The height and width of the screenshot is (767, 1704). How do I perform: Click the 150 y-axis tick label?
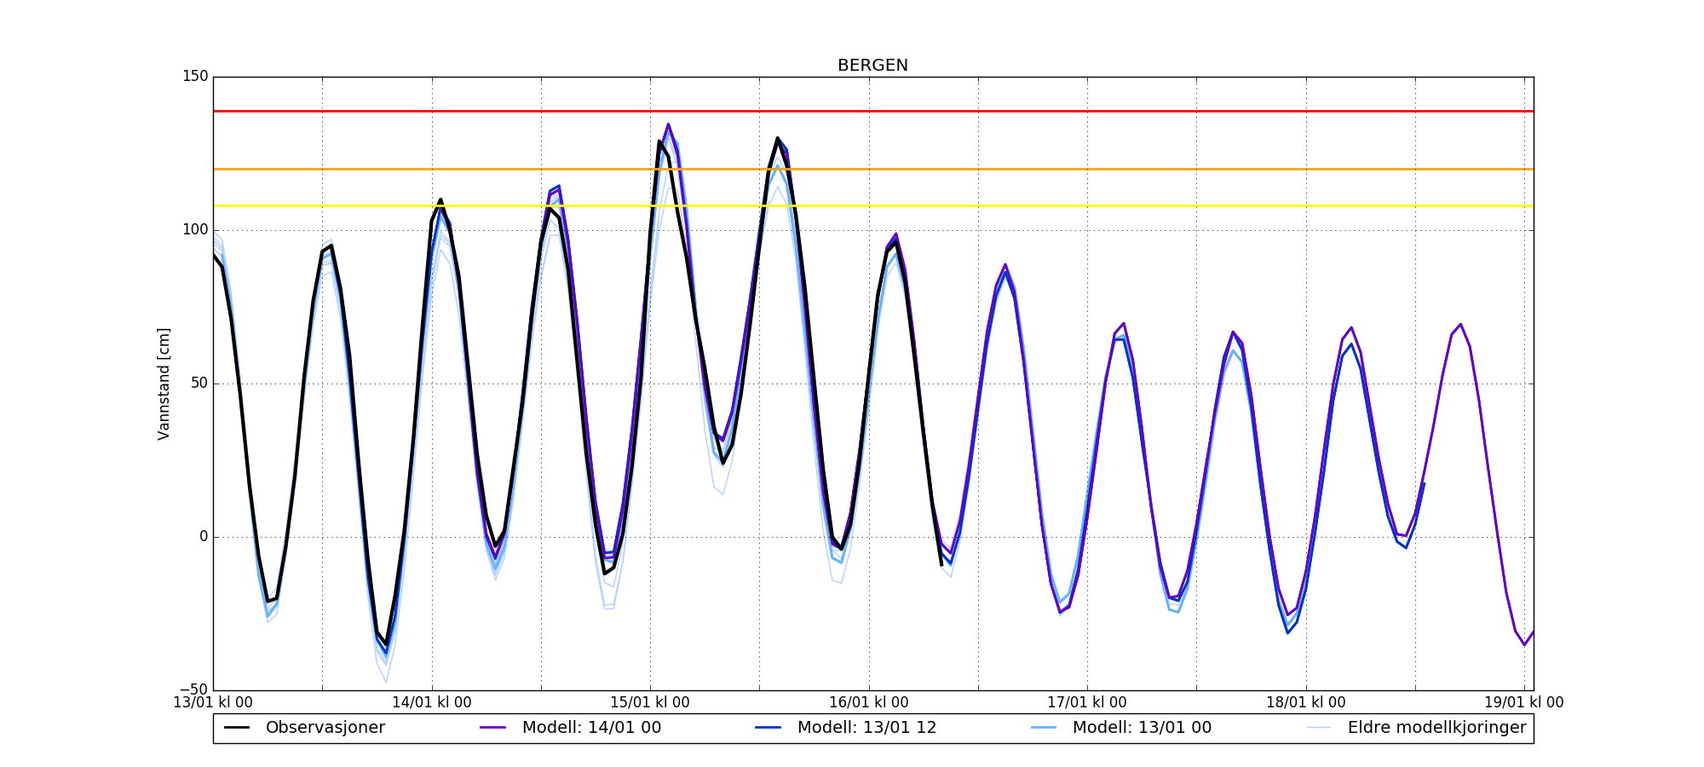(x=195, y=77)
